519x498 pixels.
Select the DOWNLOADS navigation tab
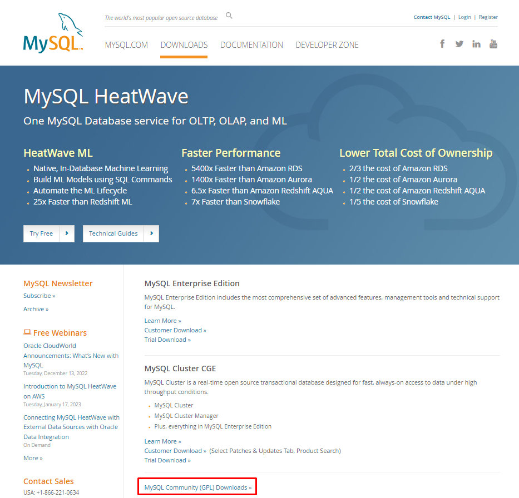pos(184,44)
